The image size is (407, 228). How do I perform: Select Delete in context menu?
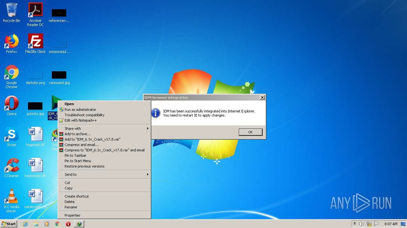(x=104, y=202)
